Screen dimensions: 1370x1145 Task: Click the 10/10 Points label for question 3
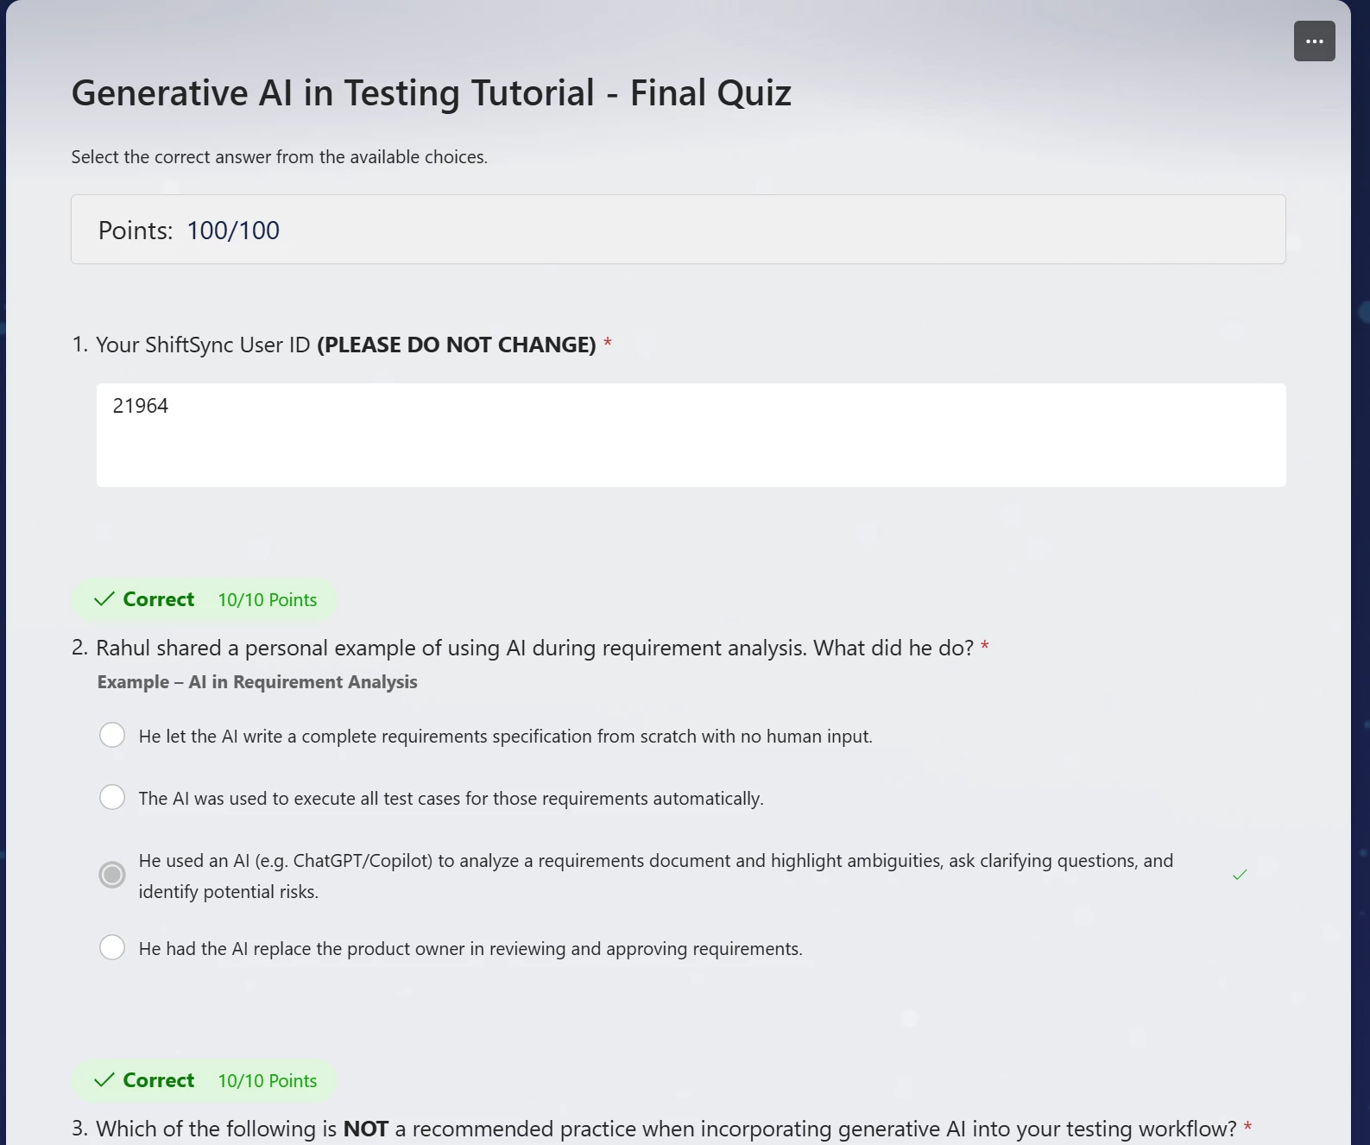tap(268, 1081)
